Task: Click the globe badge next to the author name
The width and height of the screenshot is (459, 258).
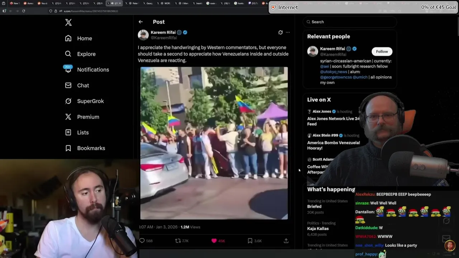Action: [x=179, y=32]
